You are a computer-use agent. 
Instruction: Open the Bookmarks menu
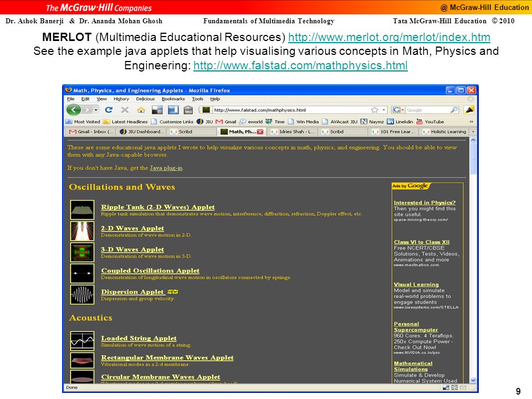click(x=173, y=99)
